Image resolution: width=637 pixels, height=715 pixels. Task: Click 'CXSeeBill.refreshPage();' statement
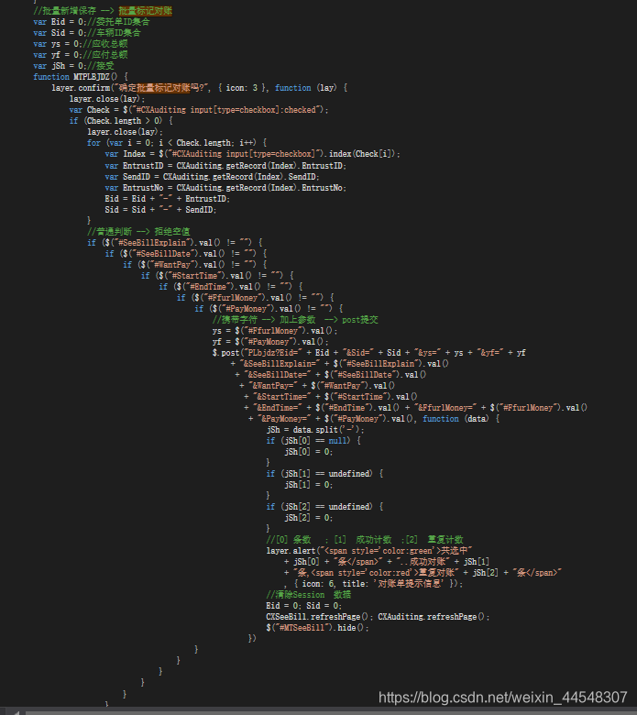point(320,617)
